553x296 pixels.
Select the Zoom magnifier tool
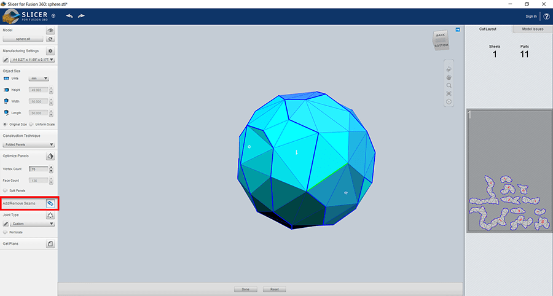pyautogui.click(x=449, y=85)
